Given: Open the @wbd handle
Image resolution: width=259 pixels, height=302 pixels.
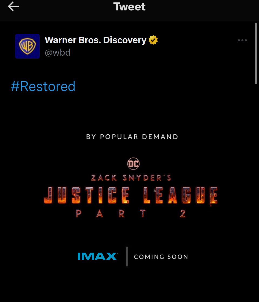Looking at the screenshot, I should pos(57,52).
